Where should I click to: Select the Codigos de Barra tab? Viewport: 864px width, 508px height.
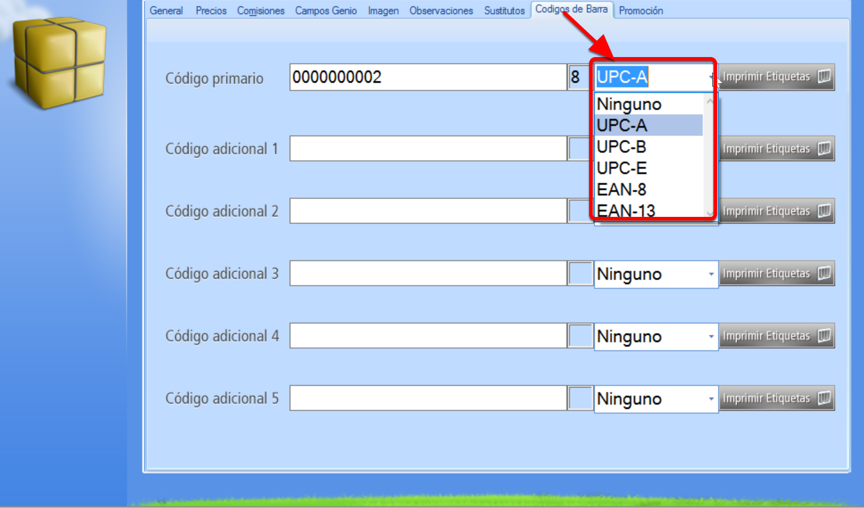(x=571, y=10)
